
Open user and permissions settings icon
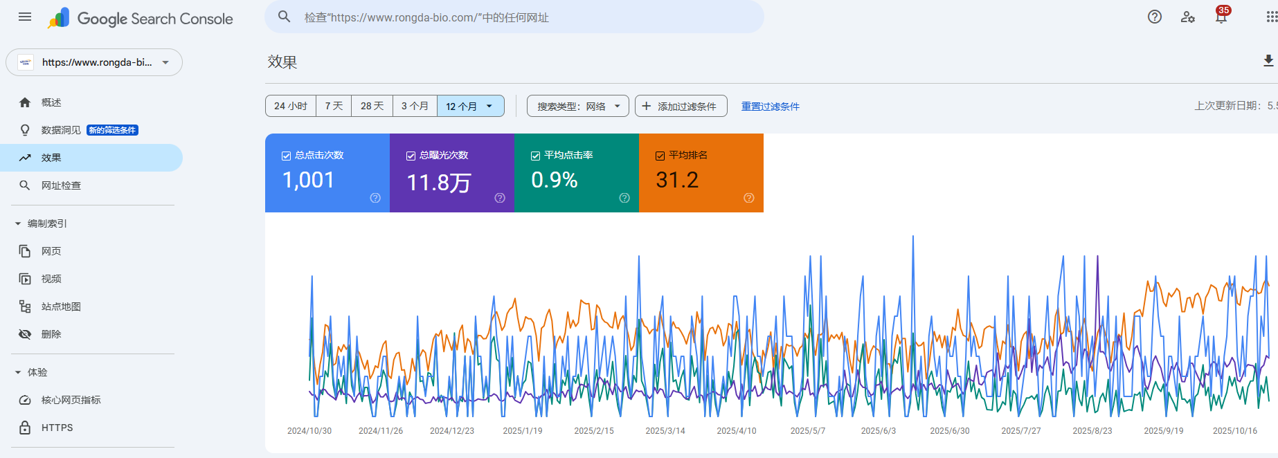click(1187, 17)
